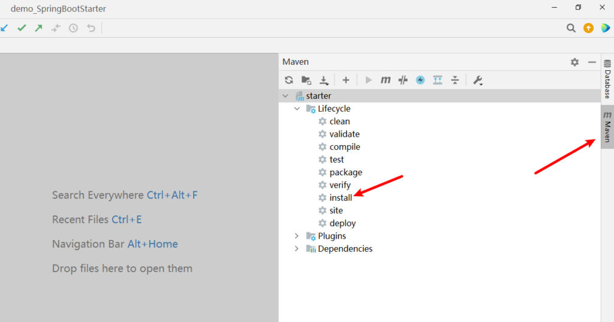Select the deploy lifecycle goal

point(342,223)
